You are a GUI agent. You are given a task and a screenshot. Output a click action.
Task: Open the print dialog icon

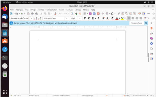(x=32, y=13)
